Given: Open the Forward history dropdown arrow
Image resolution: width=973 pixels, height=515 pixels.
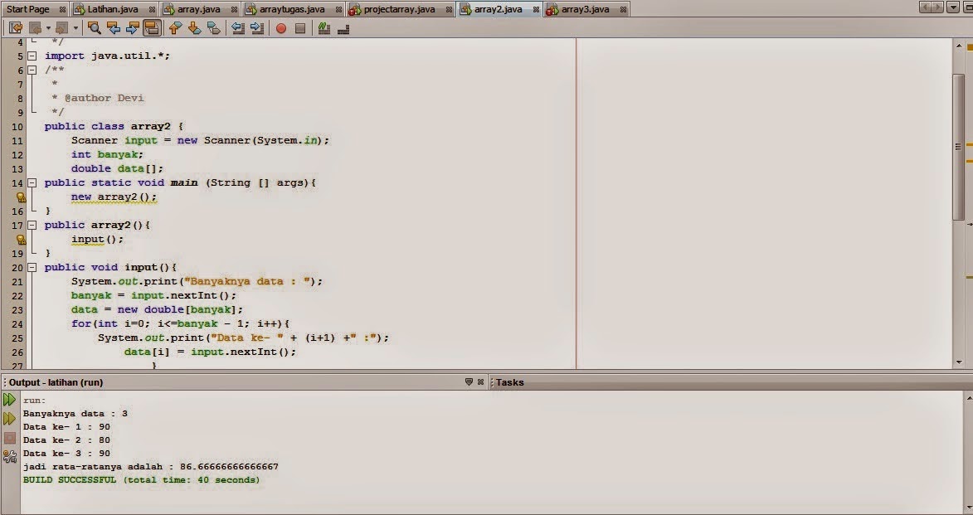Looking at the screenshot, I should point(75,28).
